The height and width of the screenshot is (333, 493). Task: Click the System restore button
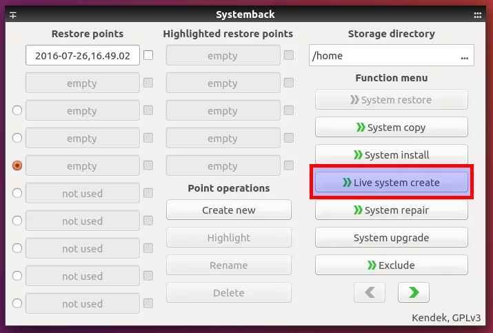(x=392, y=100)
